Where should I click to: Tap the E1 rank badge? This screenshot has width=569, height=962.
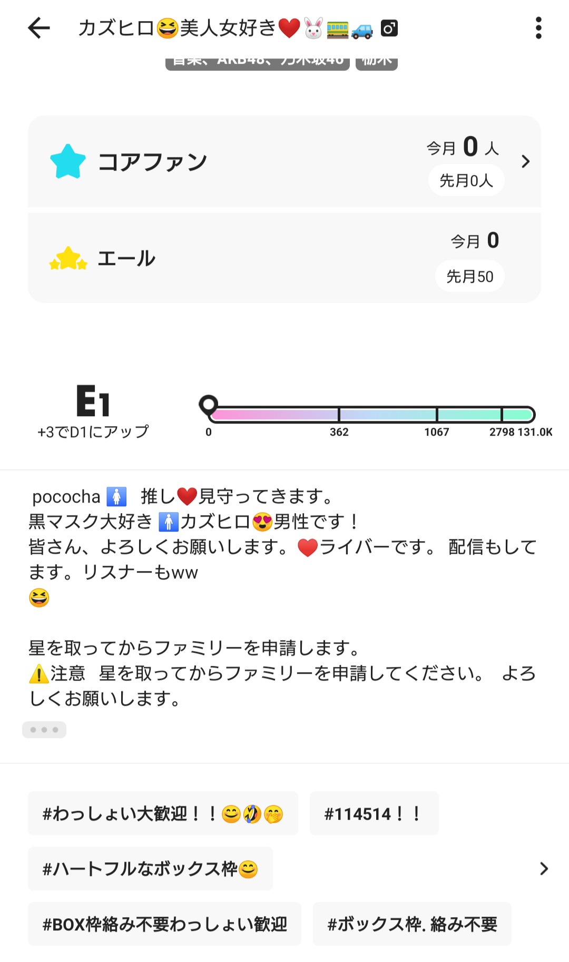coord(93,401)
